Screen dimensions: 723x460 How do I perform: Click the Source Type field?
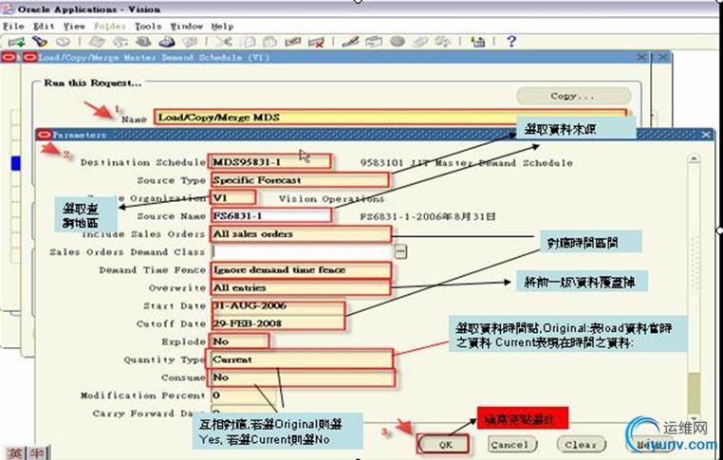click(300, 180)
